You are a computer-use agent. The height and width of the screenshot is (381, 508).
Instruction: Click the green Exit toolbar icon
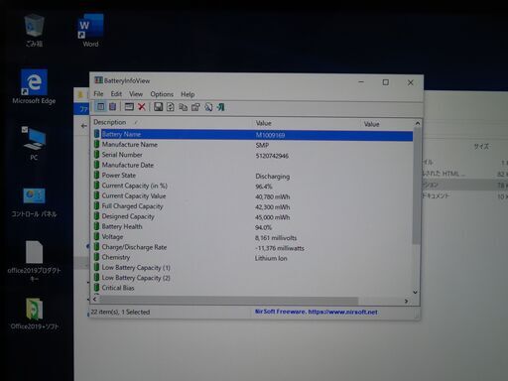click(x=220, y=107)
